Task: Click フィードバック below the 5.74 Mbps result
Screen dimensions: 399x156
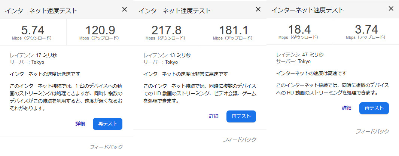Action: pos(106,147)
